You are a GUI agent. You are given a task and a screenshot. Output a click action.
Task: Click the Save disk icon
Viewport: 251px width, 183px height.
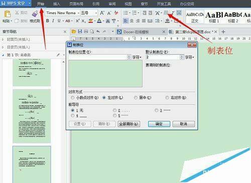(x=80, y=31)
